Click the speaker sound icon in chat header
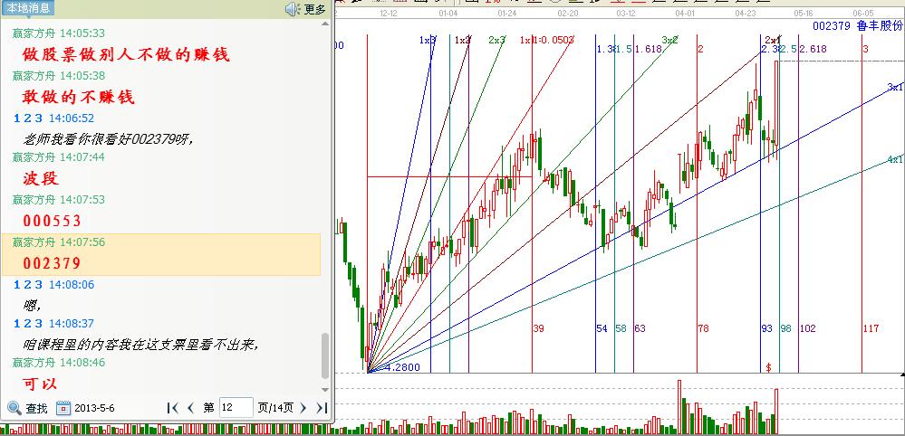905x436 pixels. coord(293,9)
